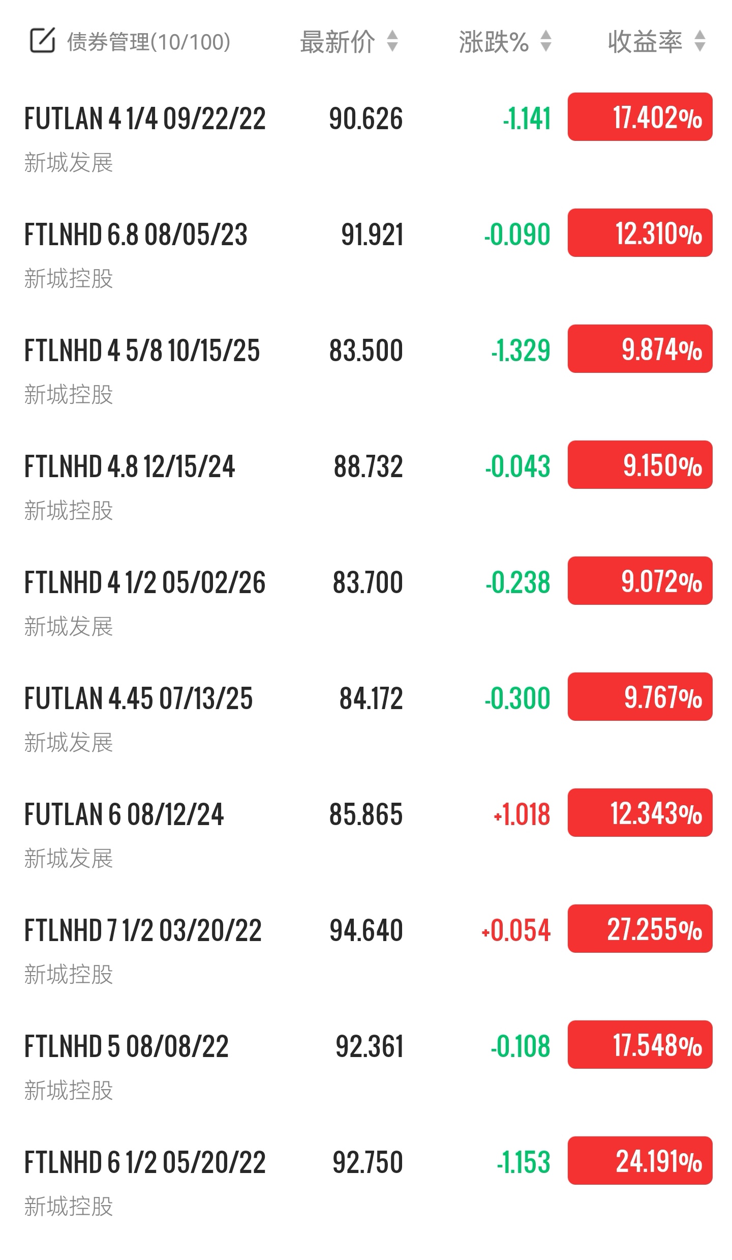Viewport: 732px width, 1260px height.
Task: Sort by change percent arrows
Action: click(x=546, y=41)
